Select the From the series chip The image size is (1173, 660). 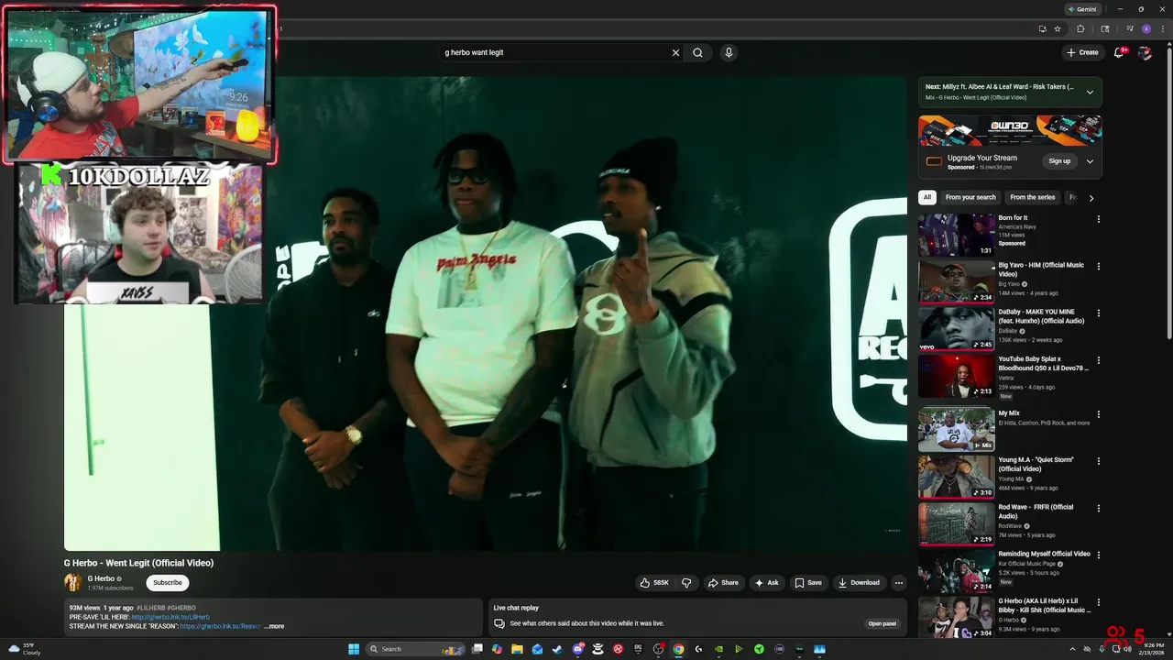pos(1033,197)
